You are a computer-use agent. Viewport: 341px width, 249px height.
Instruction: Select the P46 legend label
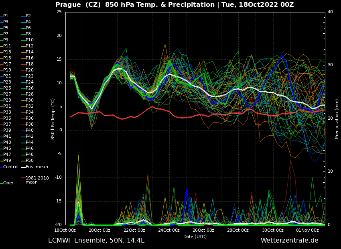pos(30,148)
